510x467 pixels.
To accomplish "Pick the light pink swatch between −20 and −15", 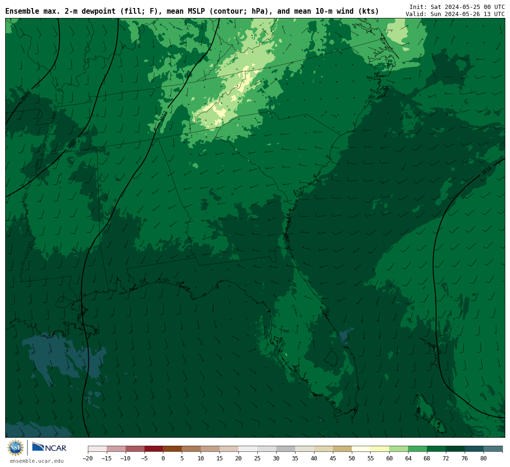I will point(97,449).
